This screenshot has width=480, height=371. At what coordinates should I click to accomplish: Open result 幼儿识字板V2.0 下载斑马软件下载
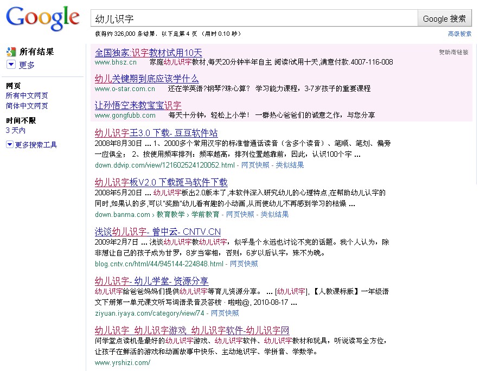pyautogui.click(x=161, y=182)
